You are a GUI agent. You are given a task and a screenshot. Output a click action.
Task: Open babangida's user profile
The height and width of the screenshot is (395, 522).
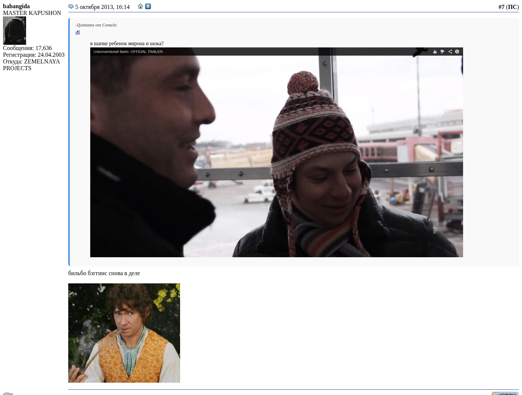[x=16, y=6]
